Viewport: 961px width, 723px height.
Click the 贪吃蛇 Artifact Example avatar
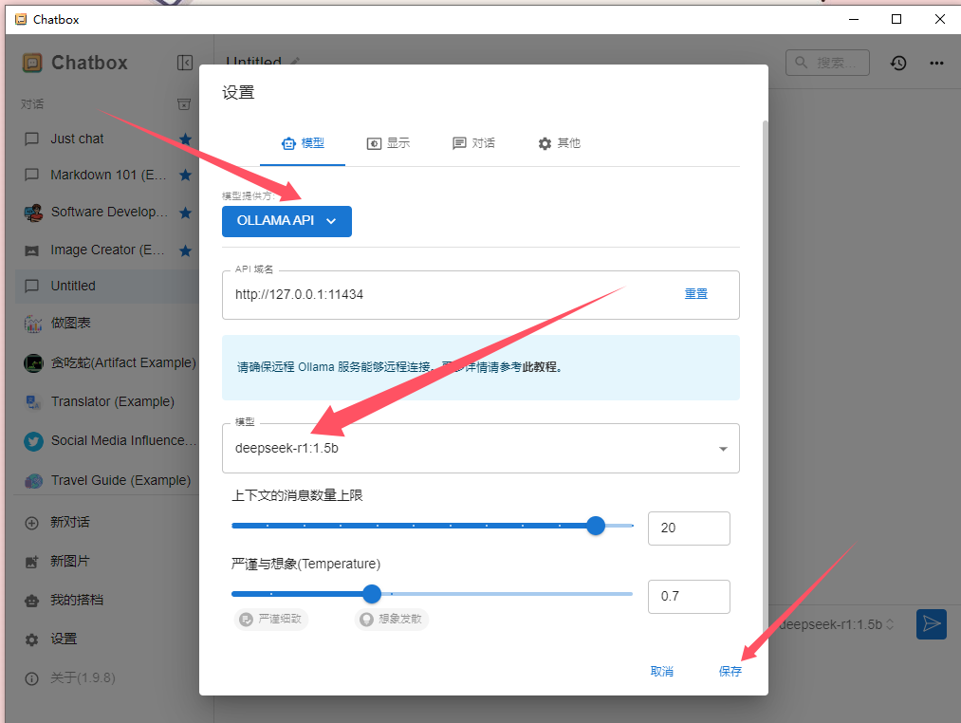[33, 363]
